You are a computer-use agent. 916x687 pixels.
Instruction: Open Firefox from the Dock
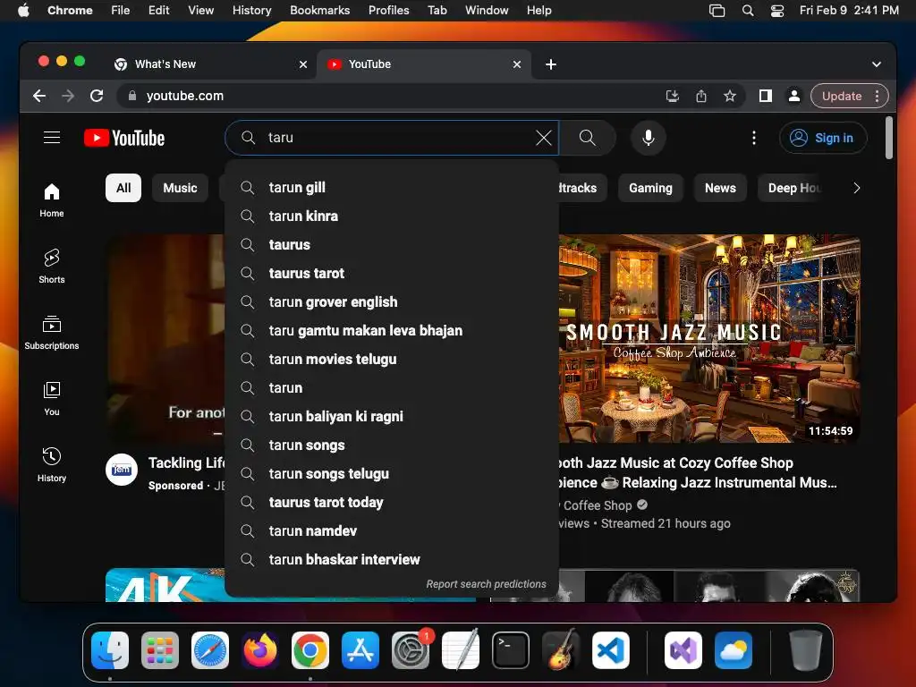point(260,650)
